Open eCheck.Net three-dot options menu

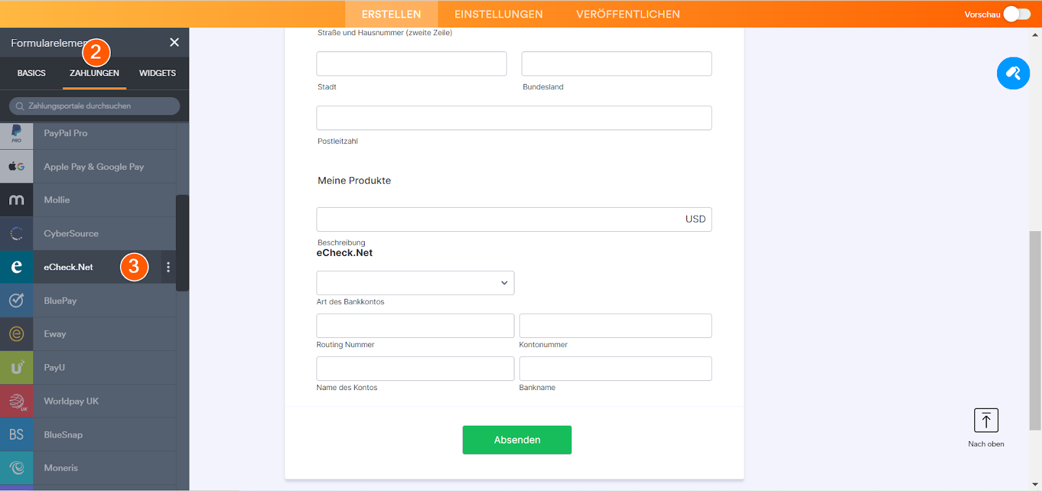click(168, 267)
